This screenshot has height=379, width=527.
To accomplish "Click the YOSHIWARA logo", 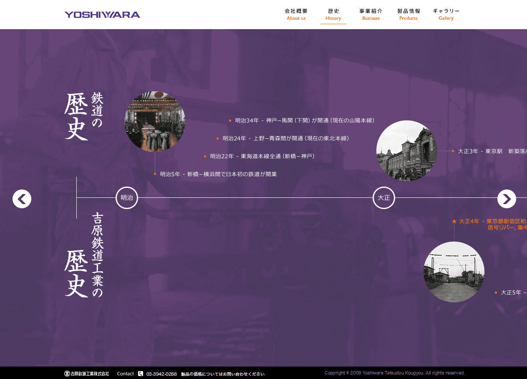I will click(102, 14).
